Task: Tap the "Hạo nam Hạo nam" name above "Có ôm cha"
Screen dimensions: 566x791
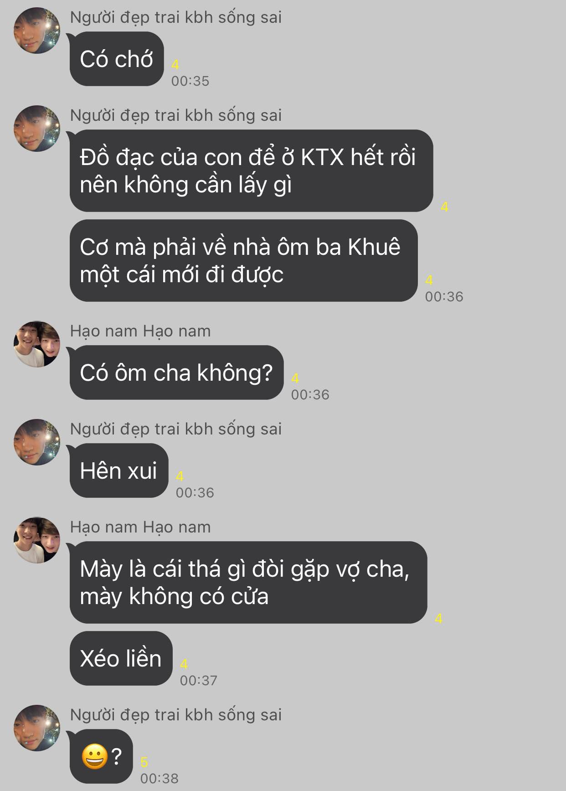Action: [x=140, y=331]
